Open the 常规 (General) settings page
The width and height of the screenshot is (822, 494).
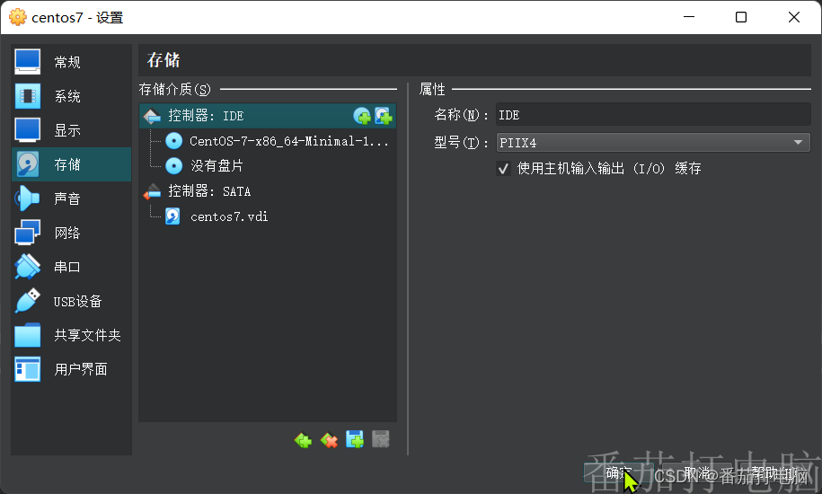pos(71,62)
